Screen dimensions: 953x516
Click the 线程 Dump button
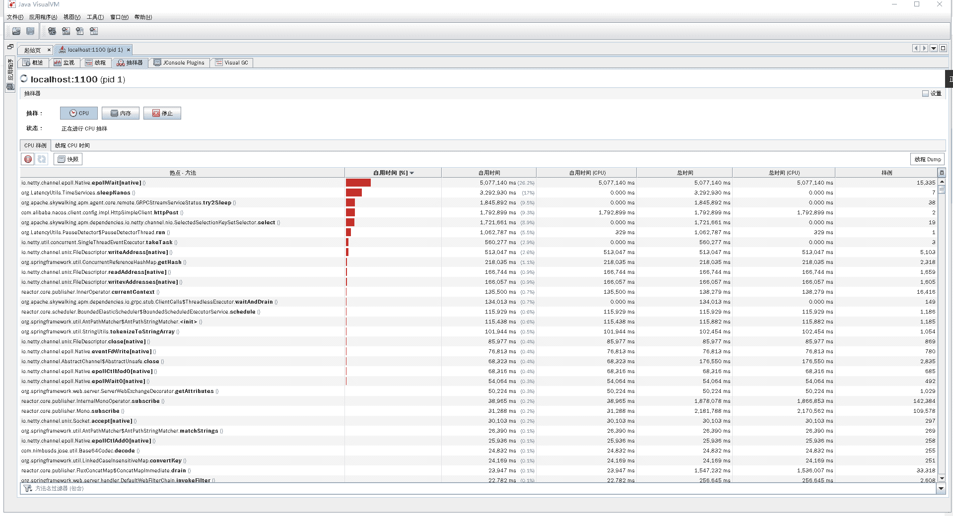click(927, 159)
